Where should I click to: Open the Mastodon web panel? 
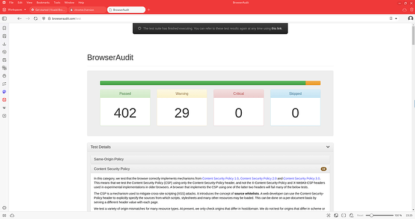coord(4,92)
